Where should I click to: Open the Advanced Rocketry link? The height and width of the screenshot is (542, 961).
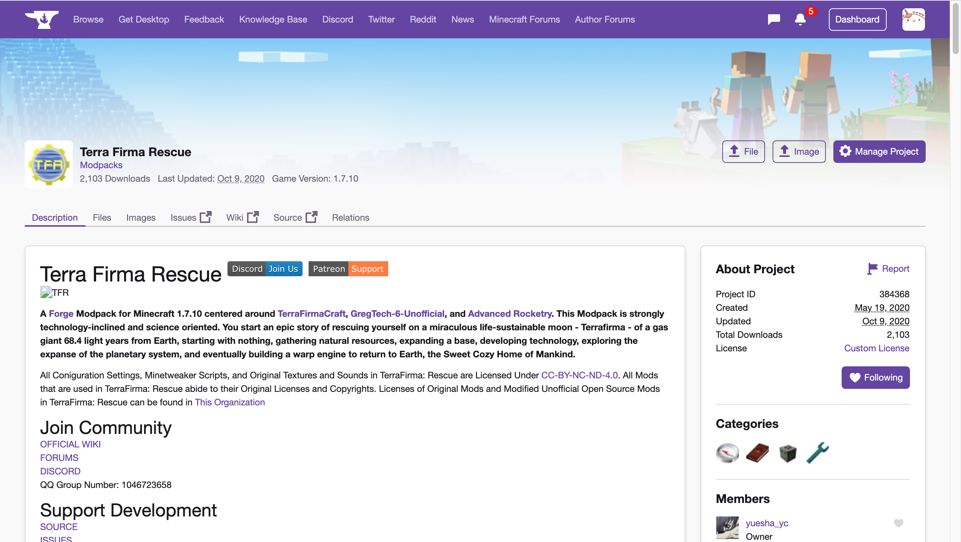pyautogui.click(x=510, y=314)
